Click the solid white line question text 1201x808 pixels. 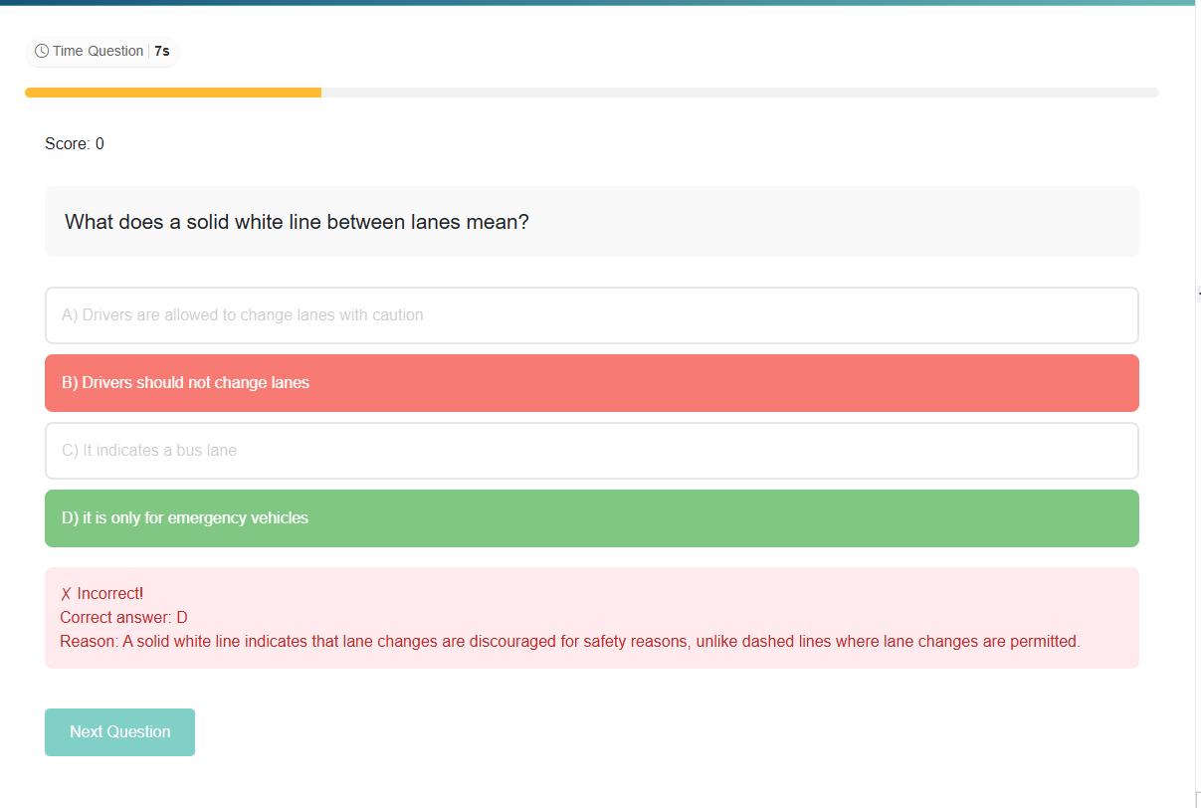[x=297, y=222]
